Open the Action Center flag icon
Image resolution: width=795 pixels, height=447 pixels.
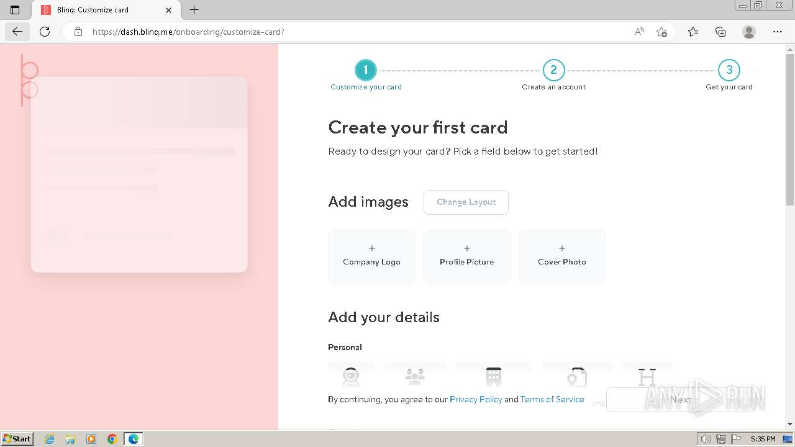tap(735, 439)
